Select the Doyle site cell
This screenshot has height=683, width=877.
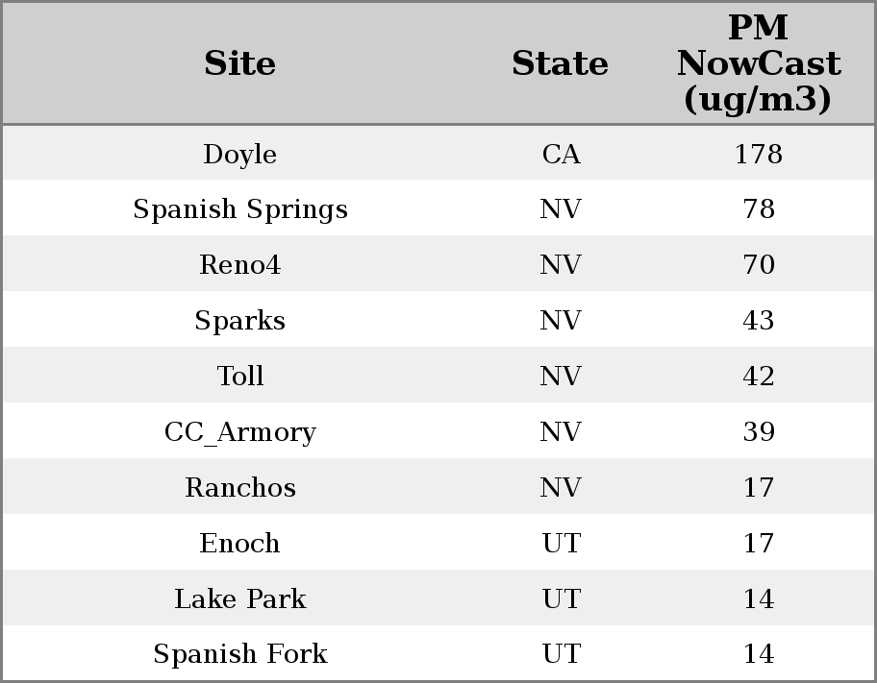click(x=240, y=155)
